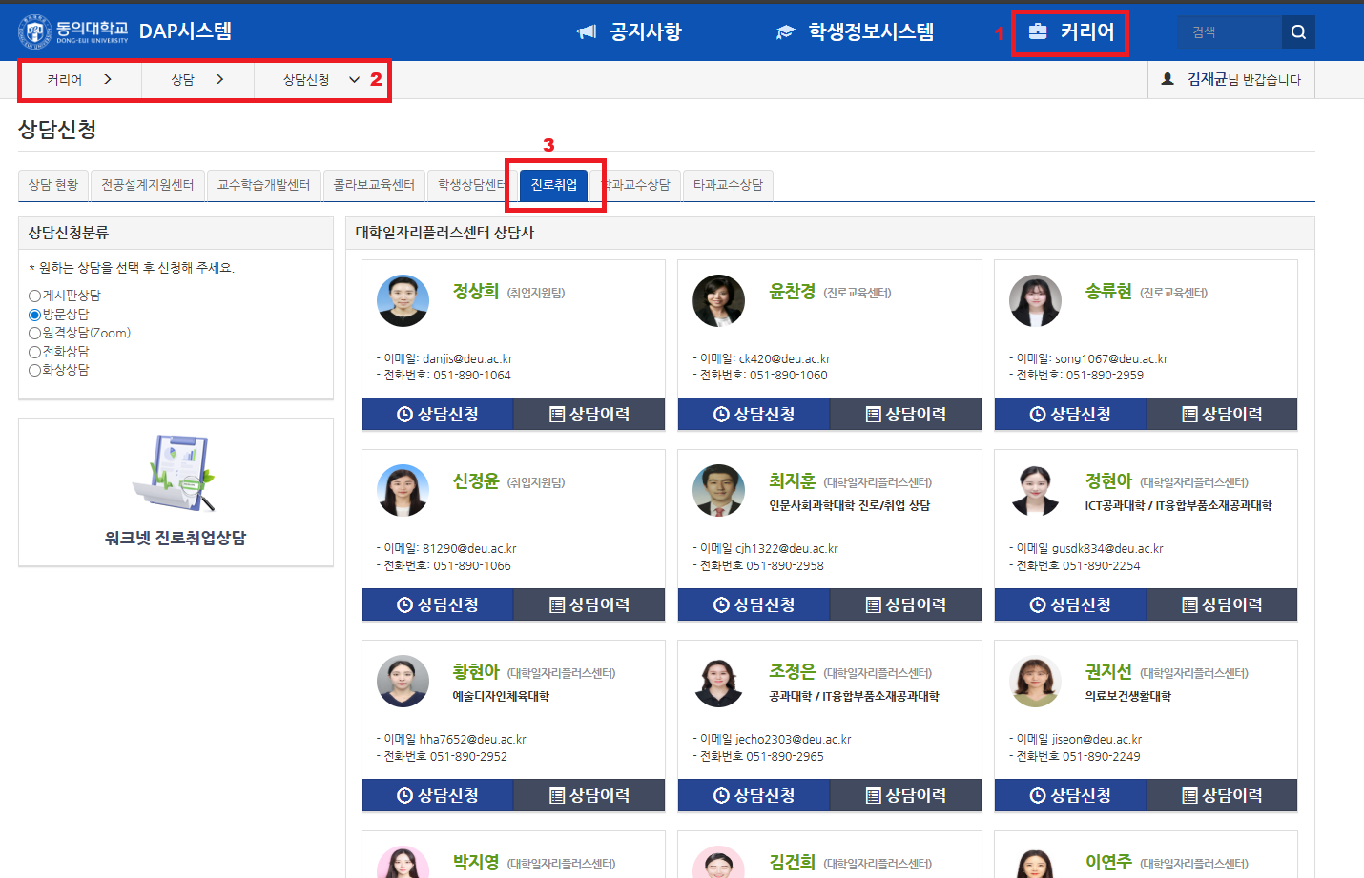This screenshot has width=1364, height=878.
Task: Switch to the 전공설계지원센터 tab
Action: click(148, 185)
